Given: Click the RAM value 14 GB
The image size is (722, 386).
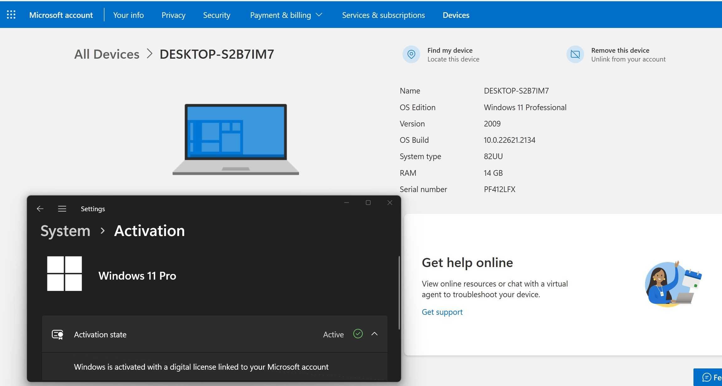Looking at the screenshot, I should [493, 173].
